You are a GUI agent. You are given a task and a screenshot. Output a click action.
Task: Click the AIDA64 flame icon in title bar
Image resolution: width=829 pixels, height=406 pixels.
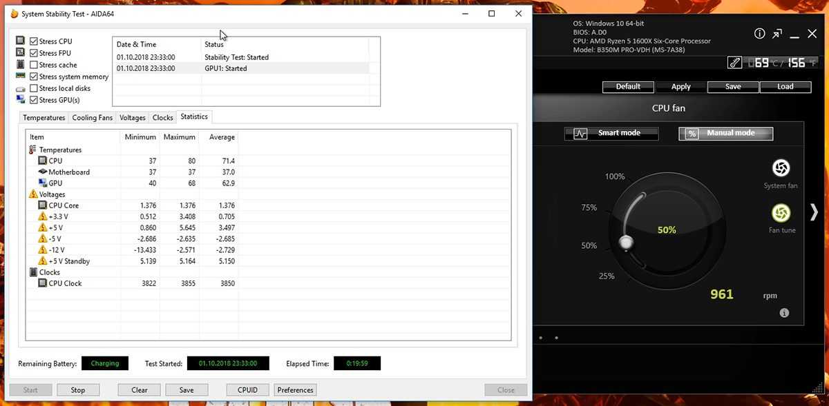click(15, 14)
